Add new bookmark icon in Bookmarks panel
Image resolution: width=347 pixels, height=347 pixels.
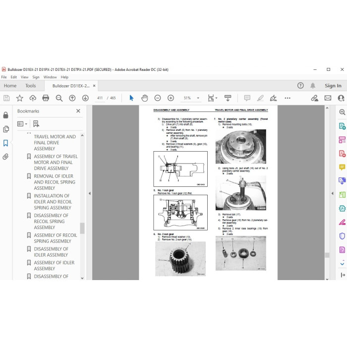coord(36,124)
